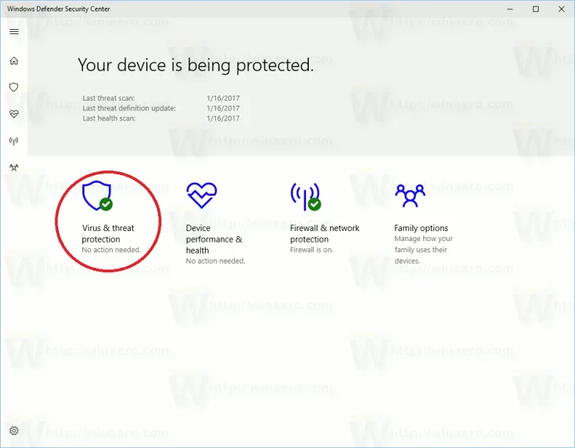Open the heart health icon in the sidebar
The image size is (575, 448).
(14, 114)
